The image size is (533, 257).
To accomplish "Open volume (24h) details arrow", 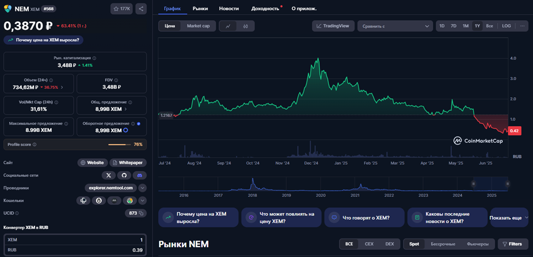I will click(61, 87).
